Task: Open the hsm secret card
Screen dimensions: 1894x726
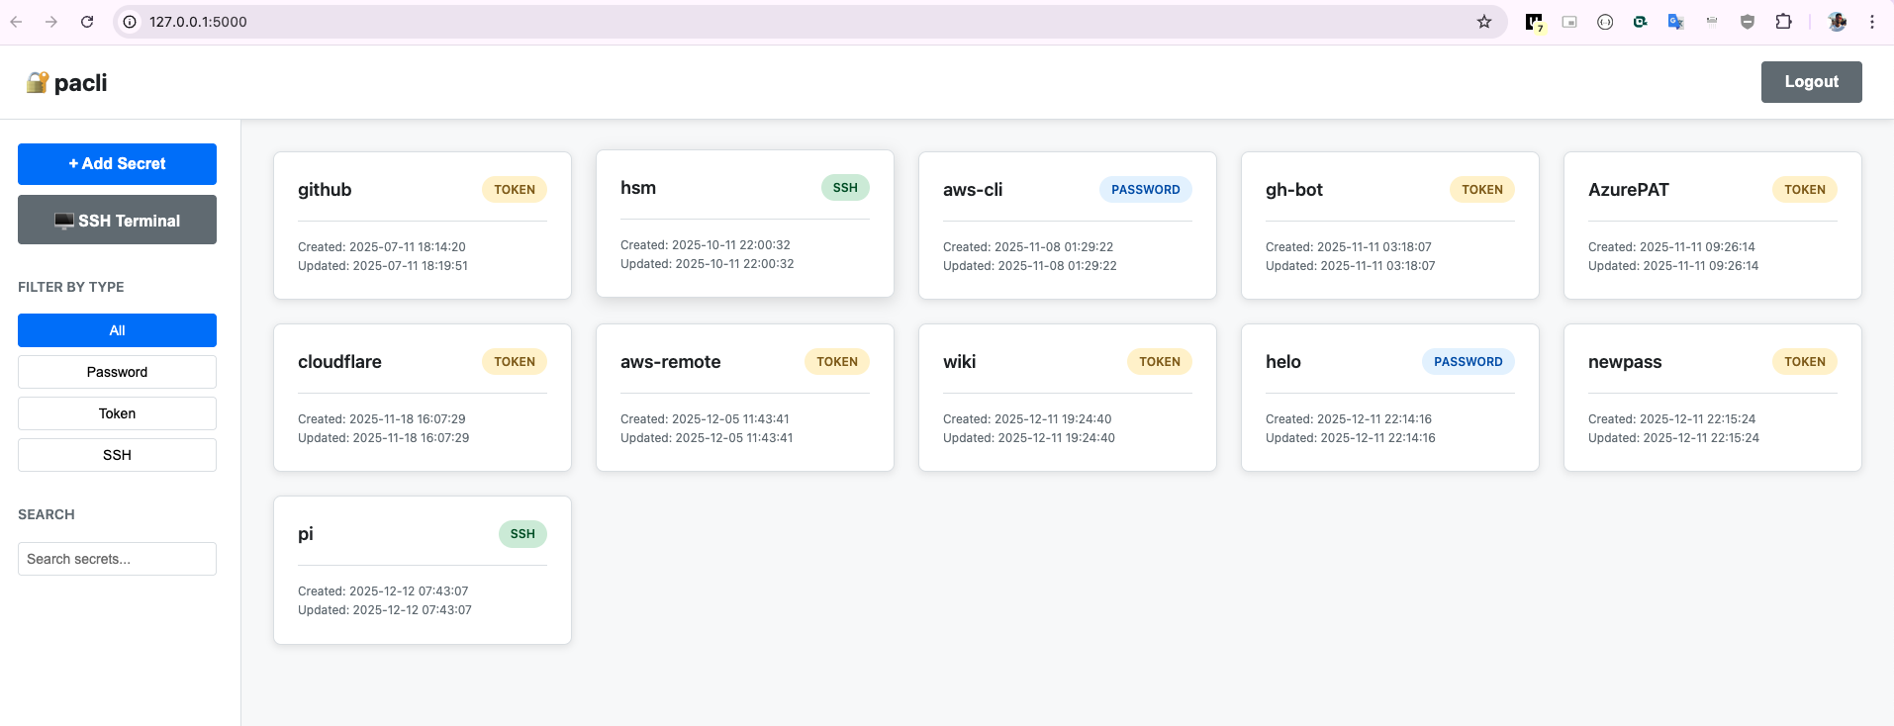Action: coord(745,224)
